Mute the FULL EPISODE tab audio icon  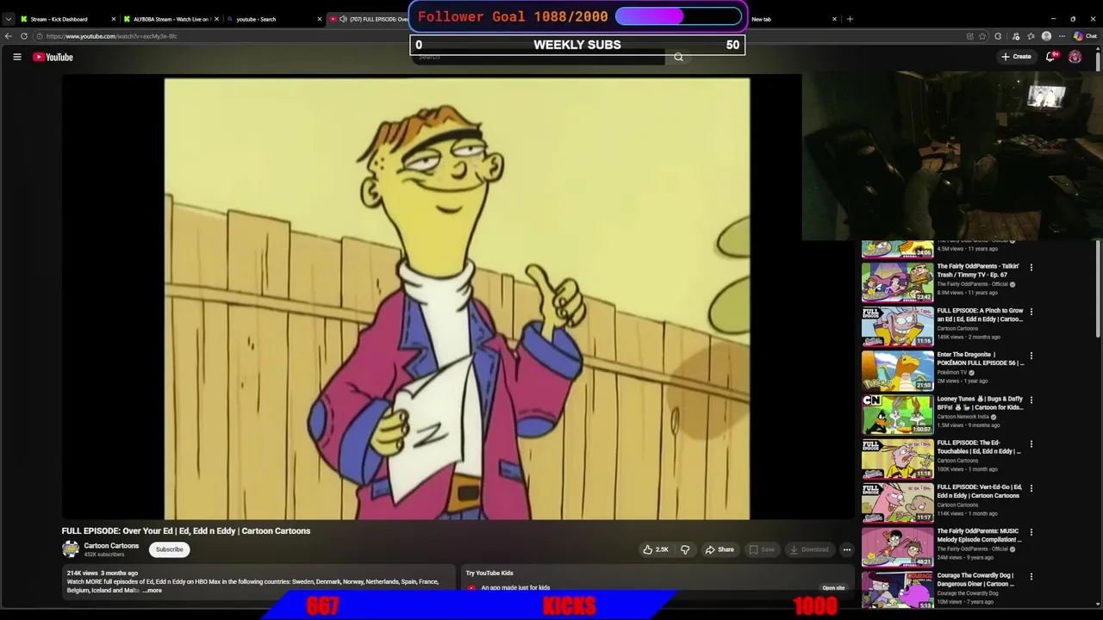[x=343, y=19]
